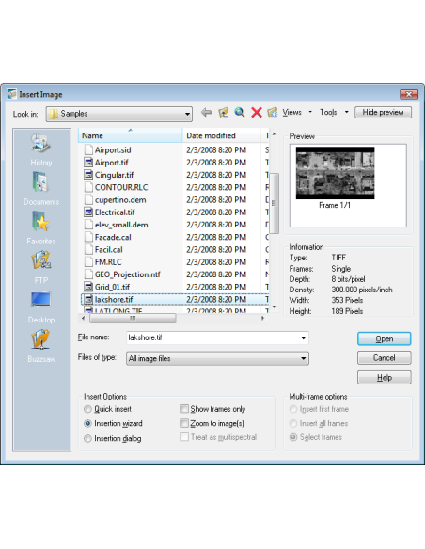Open the FTP places shortcut

point(41,268)
